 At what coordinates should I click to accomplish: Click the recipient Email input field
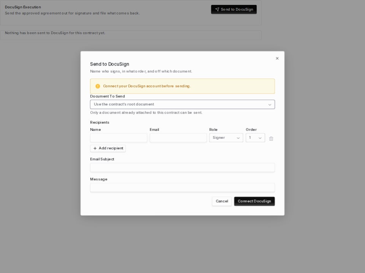coord(178,138)
